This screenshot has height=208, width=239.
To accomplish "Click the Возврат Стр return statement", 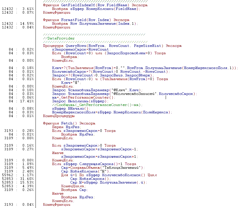I will click(74, 190).
